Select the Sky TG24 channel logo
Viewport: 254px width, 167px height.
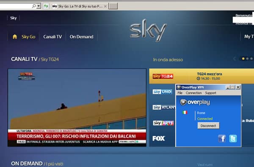[x=163, y=76]
